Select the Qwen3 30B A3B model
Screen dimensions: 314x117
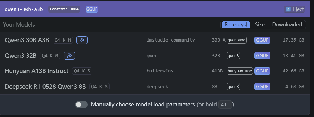pos(154,40)
